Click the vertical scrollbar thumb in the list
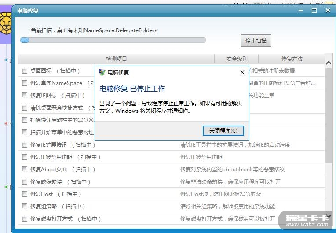The width and height of the screenshot is (336, 233). click(x=329, y=115)
